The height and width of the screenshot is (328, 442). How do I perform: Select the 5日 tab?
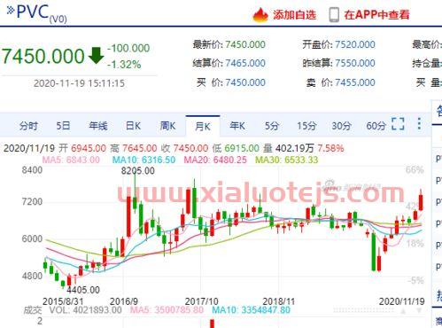[x=63, y=126]
